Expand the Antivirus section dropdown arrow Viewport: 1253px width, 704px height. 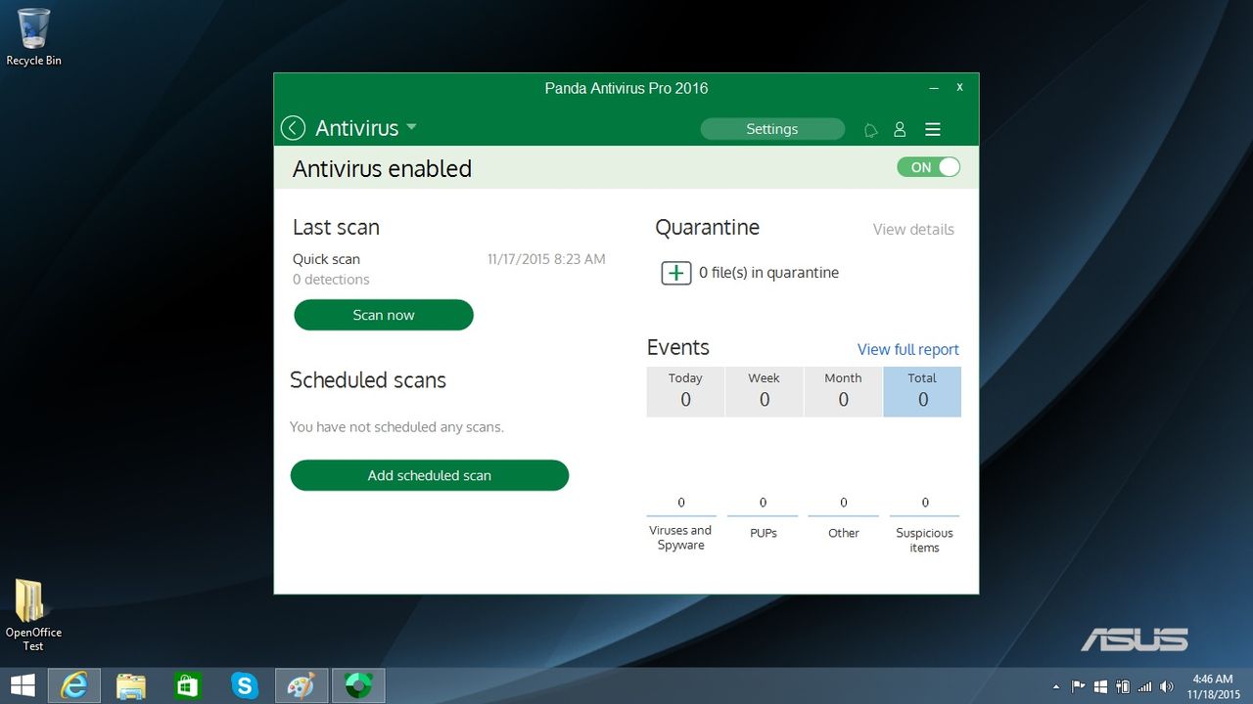pyautogui.click(x=411, y=127)
